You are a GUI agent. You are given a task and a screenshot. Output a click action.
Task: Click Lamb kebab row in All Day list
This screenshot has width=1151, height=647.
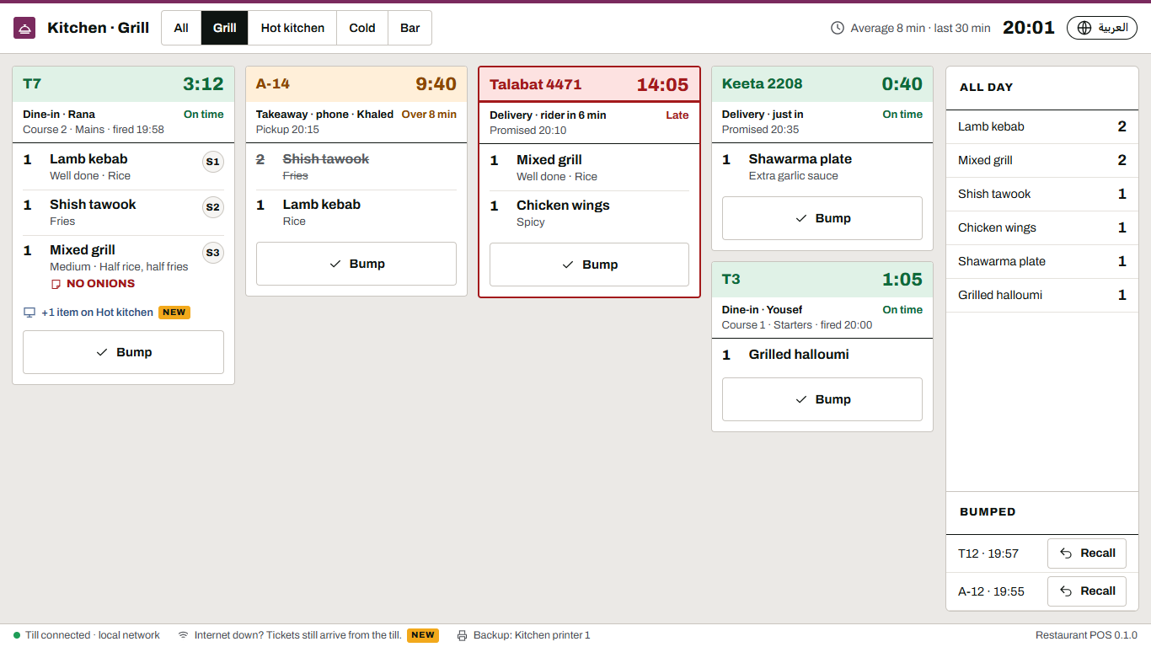pos(1042,127)
